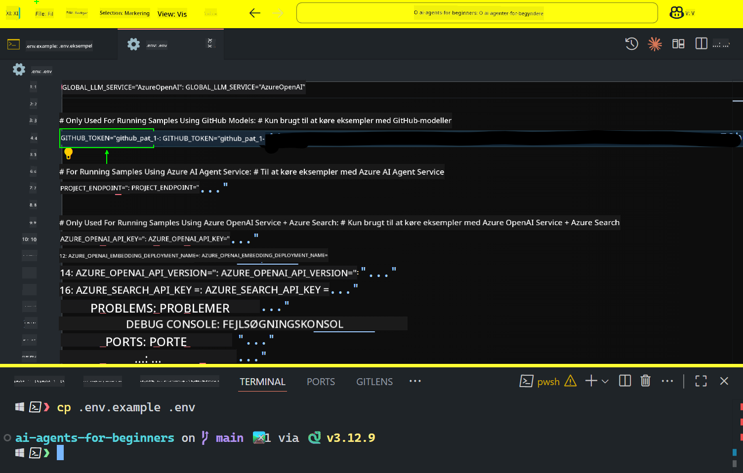Click the AZURE_OPENAI_API_KEY line
This screenshot has width=743, height=473.
click(x=145, y=239)
